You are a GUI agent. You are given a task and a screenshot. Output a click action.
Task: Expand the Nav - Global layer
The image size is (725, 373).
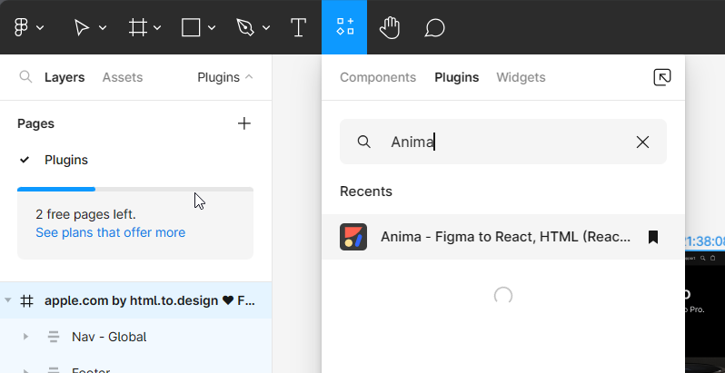25,337
